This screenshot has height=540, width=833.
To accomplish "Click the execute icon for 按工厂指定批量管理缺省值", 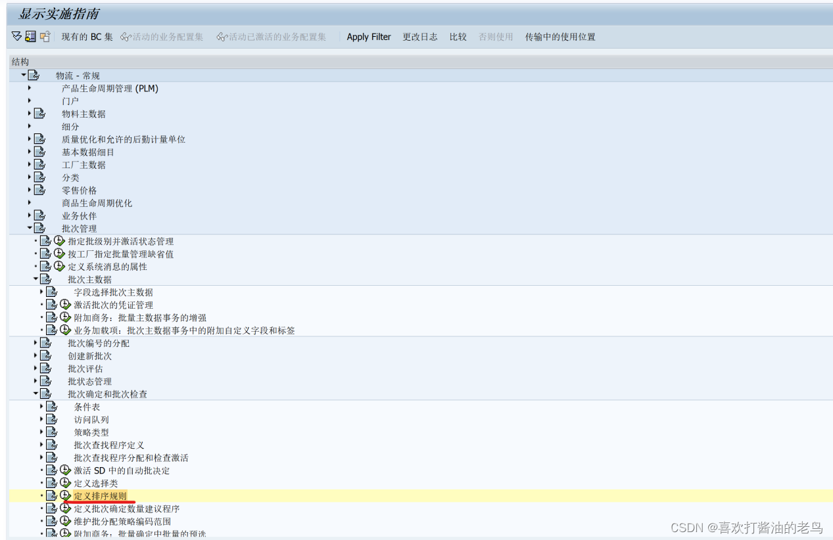I will (59, 253).
